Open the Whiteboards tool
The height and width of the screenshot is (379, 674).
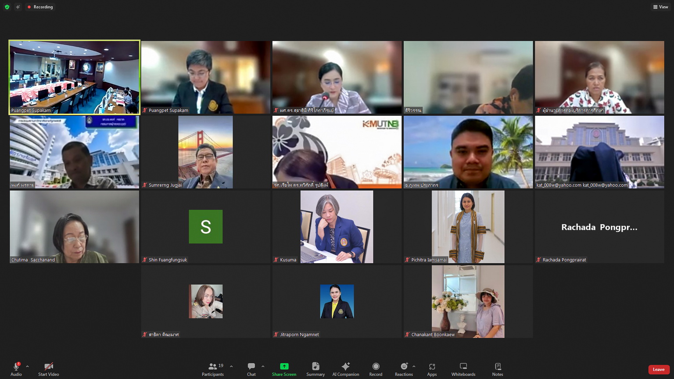463,369
